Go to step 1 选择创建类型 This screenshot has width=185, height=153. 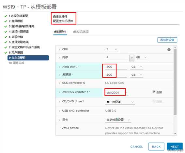point(18,16)
